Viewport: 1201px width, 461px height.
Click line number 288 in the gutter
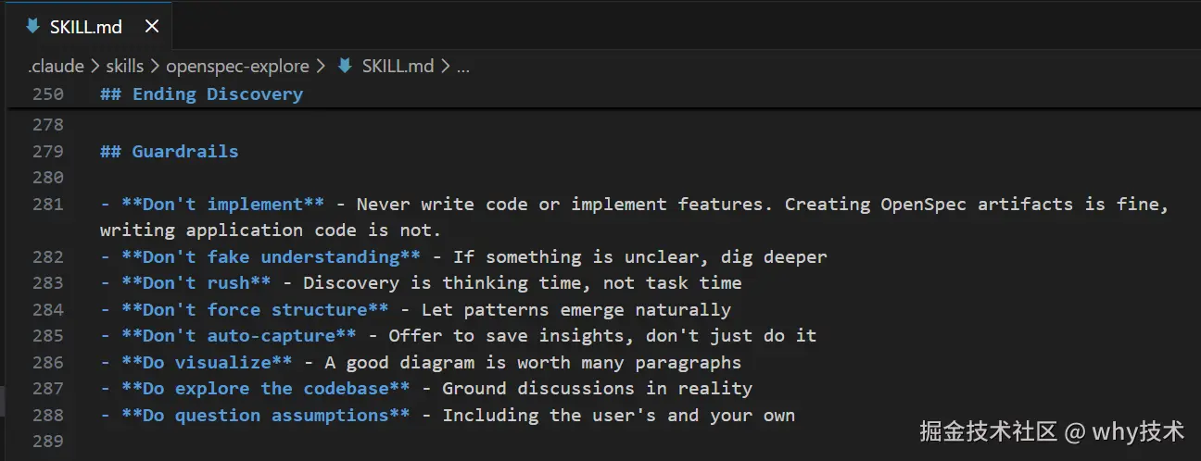point(47,415)
